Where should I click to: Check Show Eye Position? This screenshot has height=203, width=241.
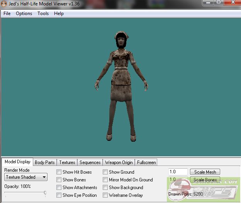coord(59,195)
